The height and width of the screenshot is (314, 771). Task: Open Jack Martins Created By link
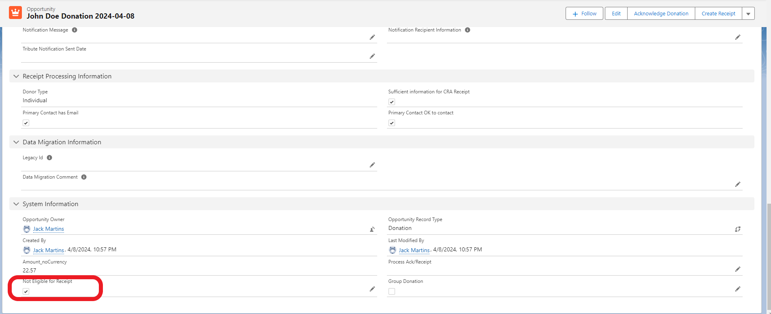49,250
